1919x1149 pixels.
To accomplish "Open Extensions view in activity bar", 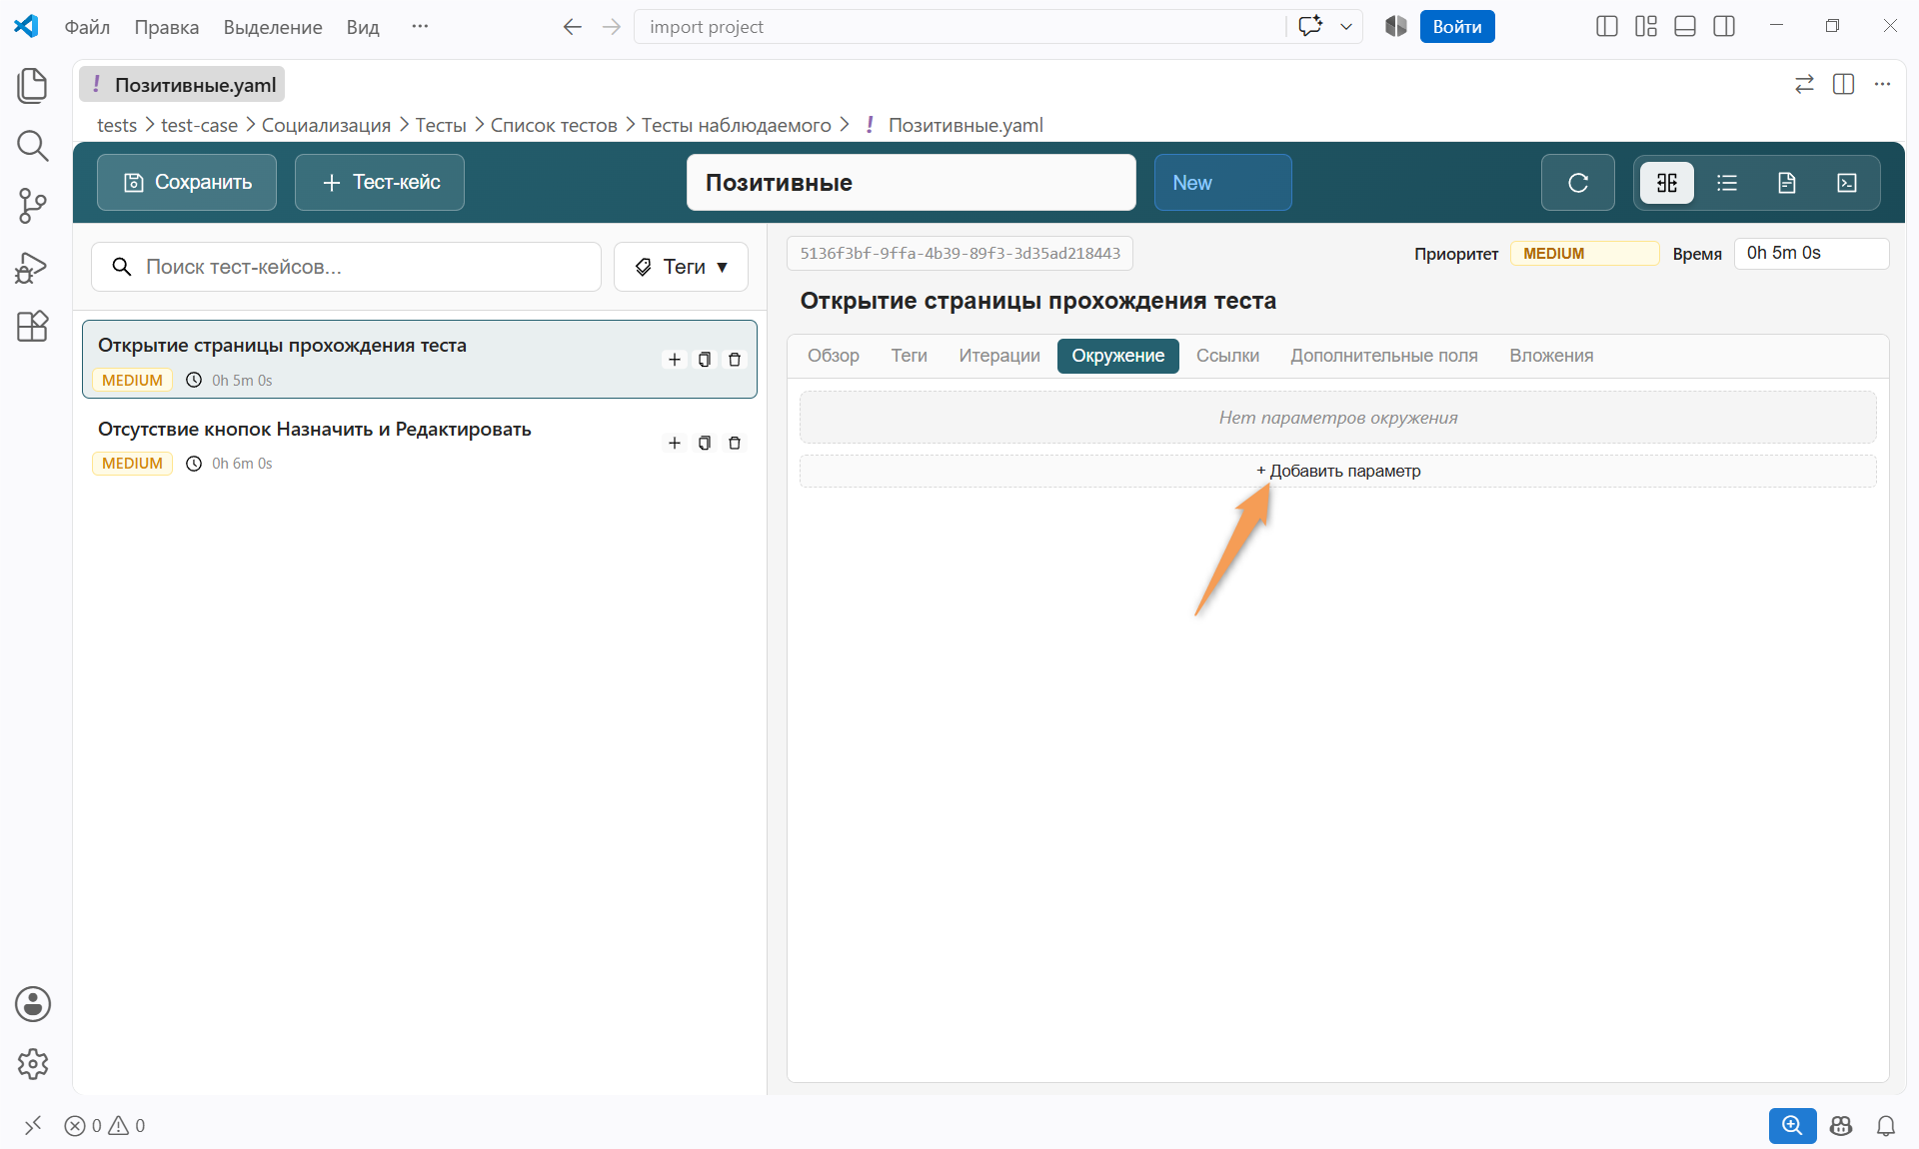I will pos(32,327).
